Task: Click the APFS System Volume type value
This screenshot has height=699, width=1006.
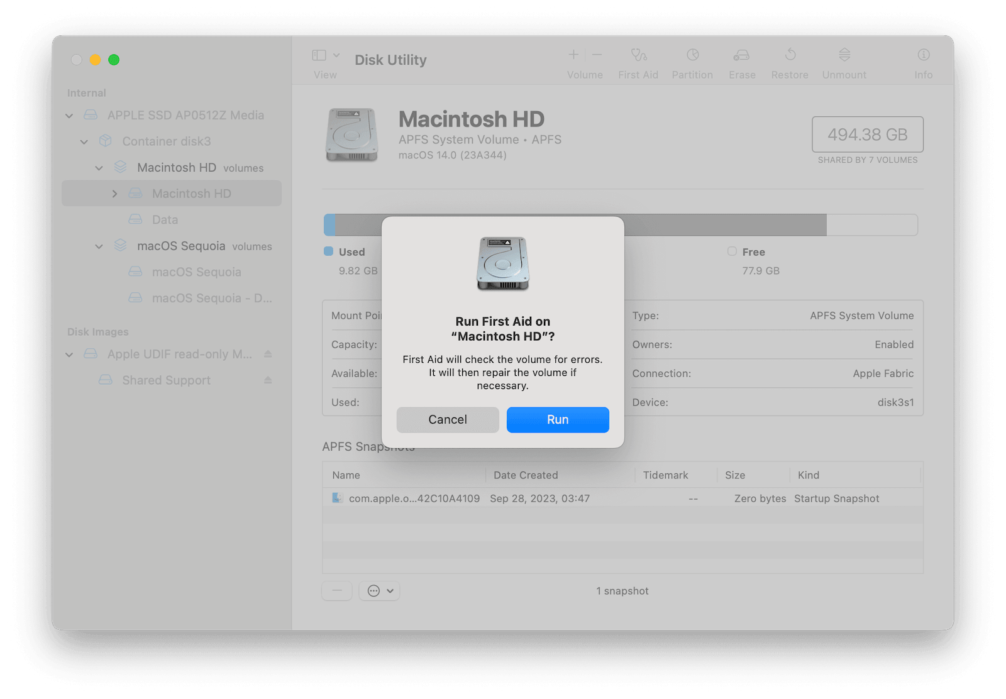Action: (862, 316)
